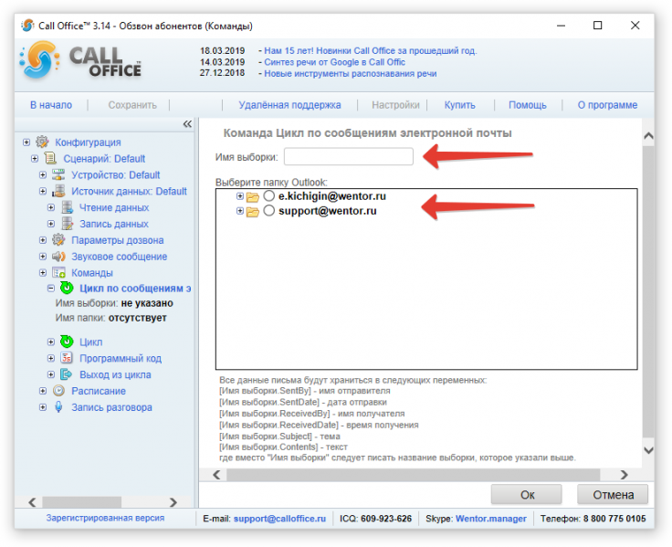
Task: Select the Выход из цикла tree item
Action: click(115, 374)
